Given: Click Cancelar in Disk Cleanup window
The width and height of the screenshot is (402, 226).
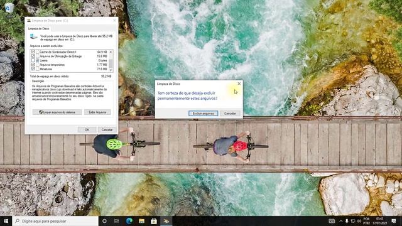Looking at the screenshot, I should click(x=107, y=130).
